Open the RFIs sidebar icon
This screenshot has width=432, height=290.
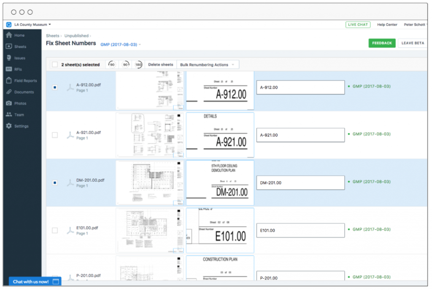pos(9,69)
